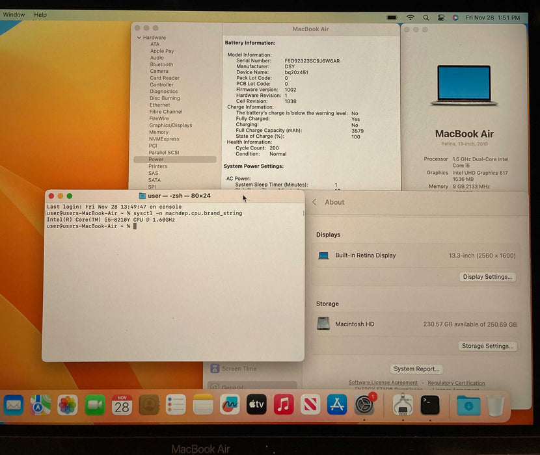Open Terminal icon in the Dock
Viewport: 540px width, 455px height.
pos(430,405)
